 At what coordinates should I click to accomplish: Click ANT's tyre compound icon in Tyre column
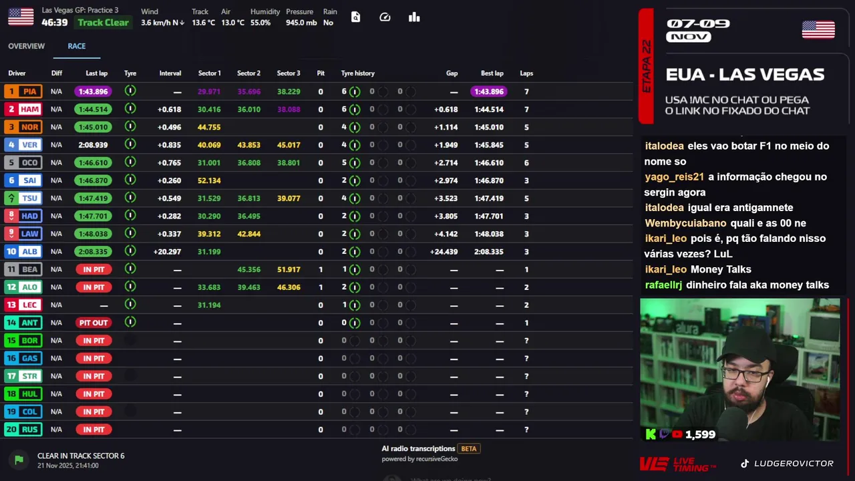click(x=130, y=322)
